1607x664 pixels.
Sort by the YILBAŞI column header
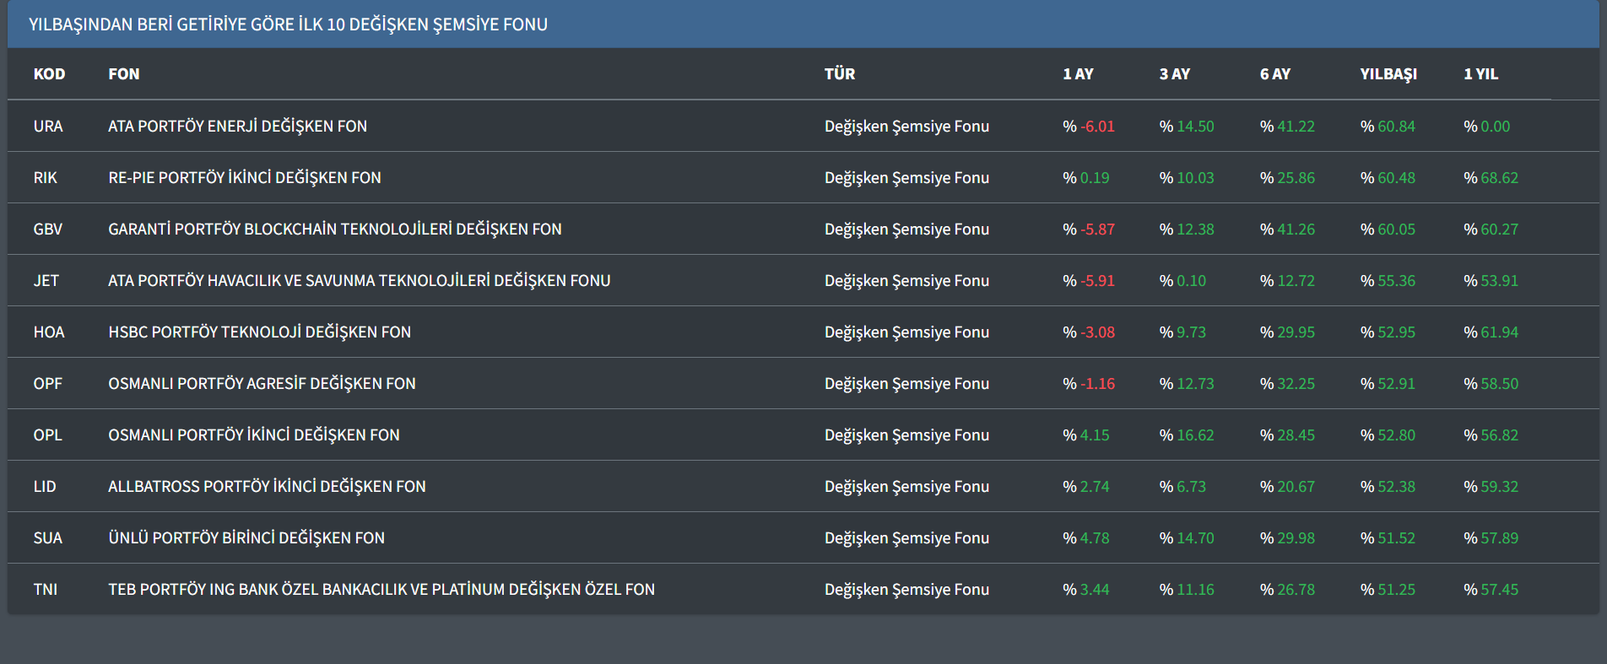point(1388,74)
